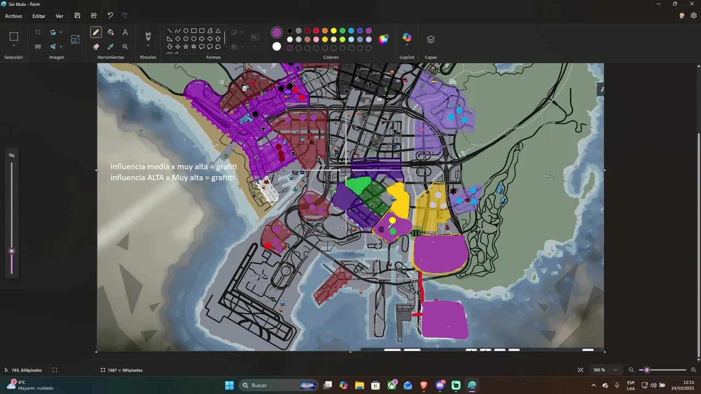Click the brush size slider handle

(x=12, y=251)
